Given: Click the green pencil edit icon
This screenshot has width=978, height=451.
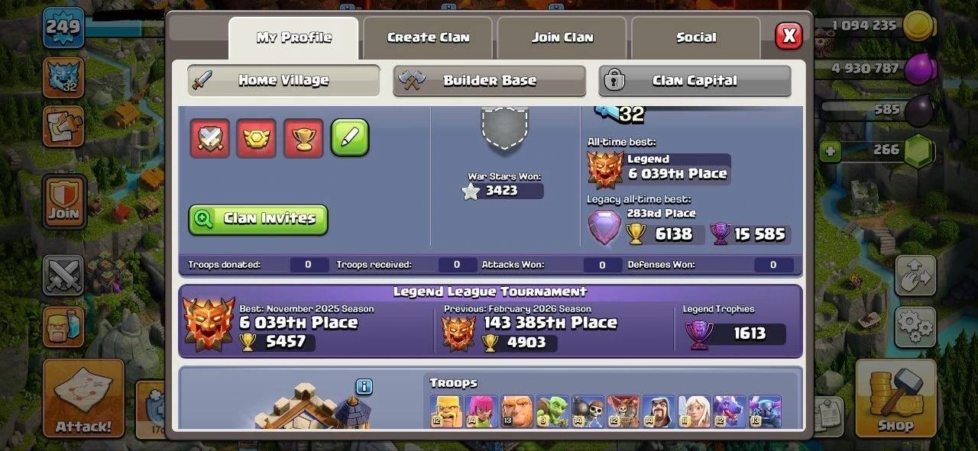Looking at the screenshot, I should pyautogui.click(x=350, y=138).
